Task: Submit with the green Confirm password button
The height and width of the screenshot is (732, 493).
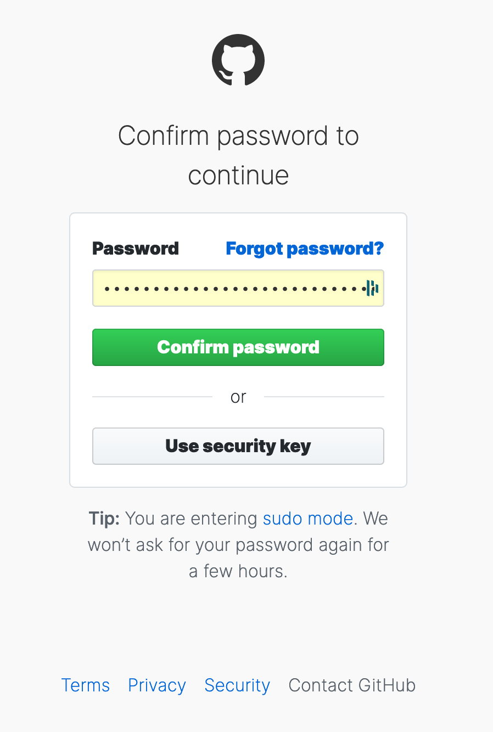Action: point(238,347)
